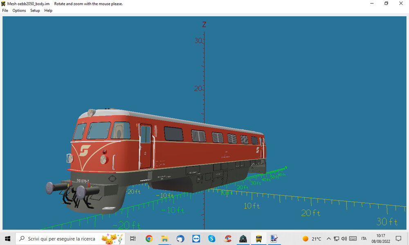This screenshot has height=245, width=409.
Task: Open CCleaner from the taskbar
Action: (227, 238)
